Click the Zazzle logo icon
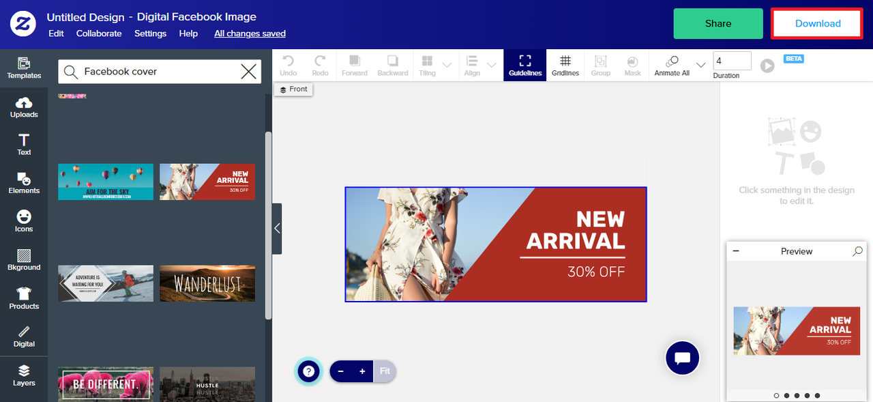873x402 pixels. (23, 24)
